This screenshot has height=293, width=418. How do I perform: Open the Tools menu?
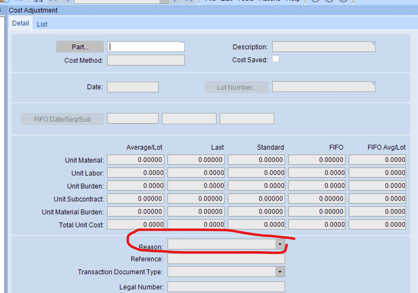(x=246, y=1)
